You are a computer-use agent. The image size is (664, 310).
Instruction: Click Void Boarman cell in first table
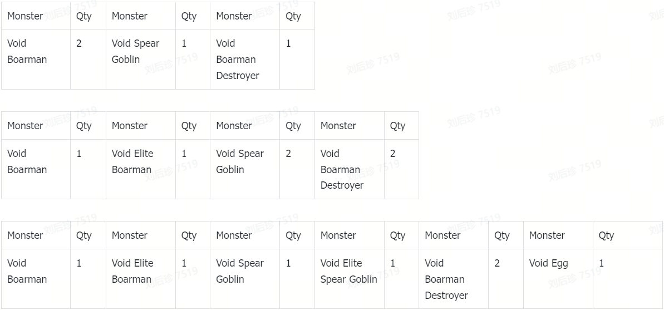(x=36, y=60)
